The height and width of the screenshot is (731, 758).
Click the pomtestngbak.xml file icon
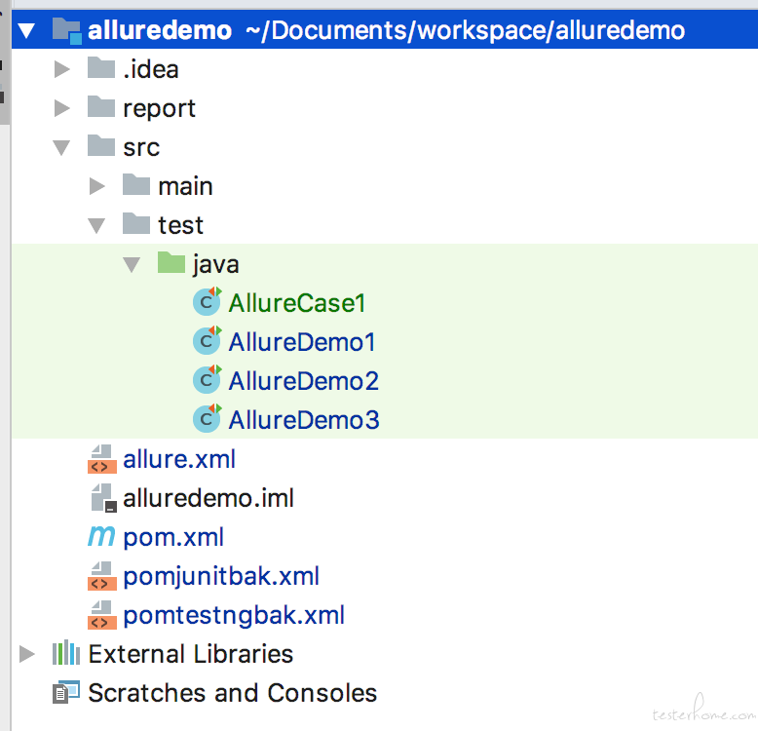(102, 615)
